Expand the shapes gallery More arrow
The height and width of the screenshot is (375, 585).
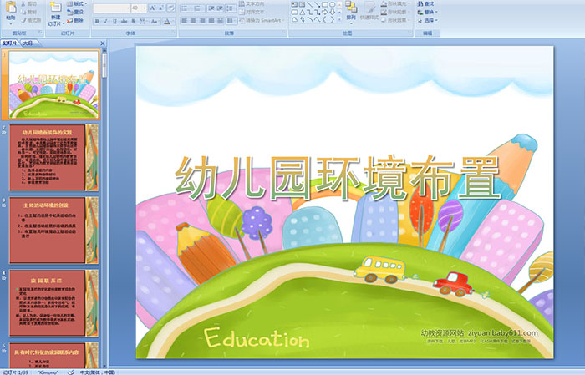pos(339,19)
